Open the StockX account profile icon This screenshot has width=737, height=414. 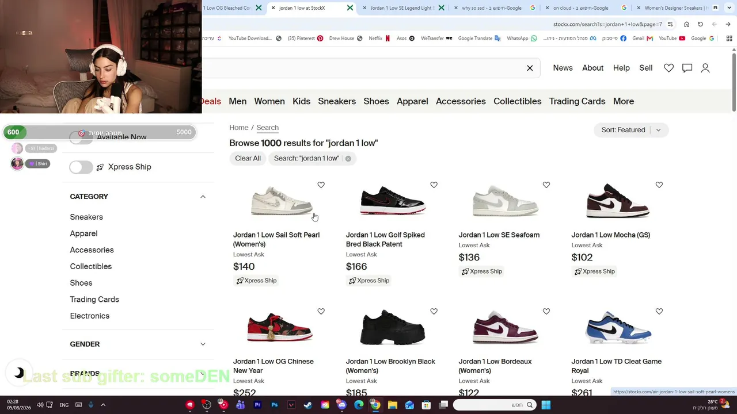[x=705, y=68]
